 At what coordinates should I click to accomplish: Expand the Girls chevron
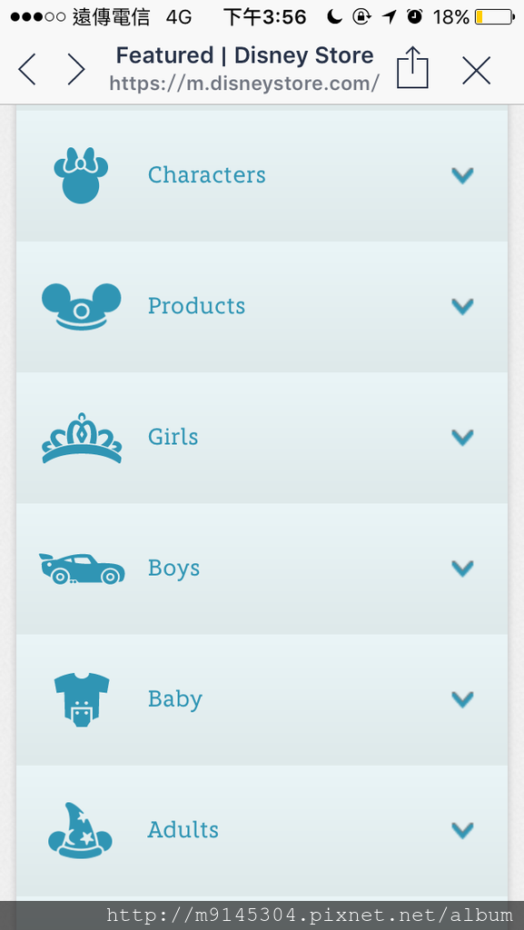pyautogui.click(x=462, y=438)
